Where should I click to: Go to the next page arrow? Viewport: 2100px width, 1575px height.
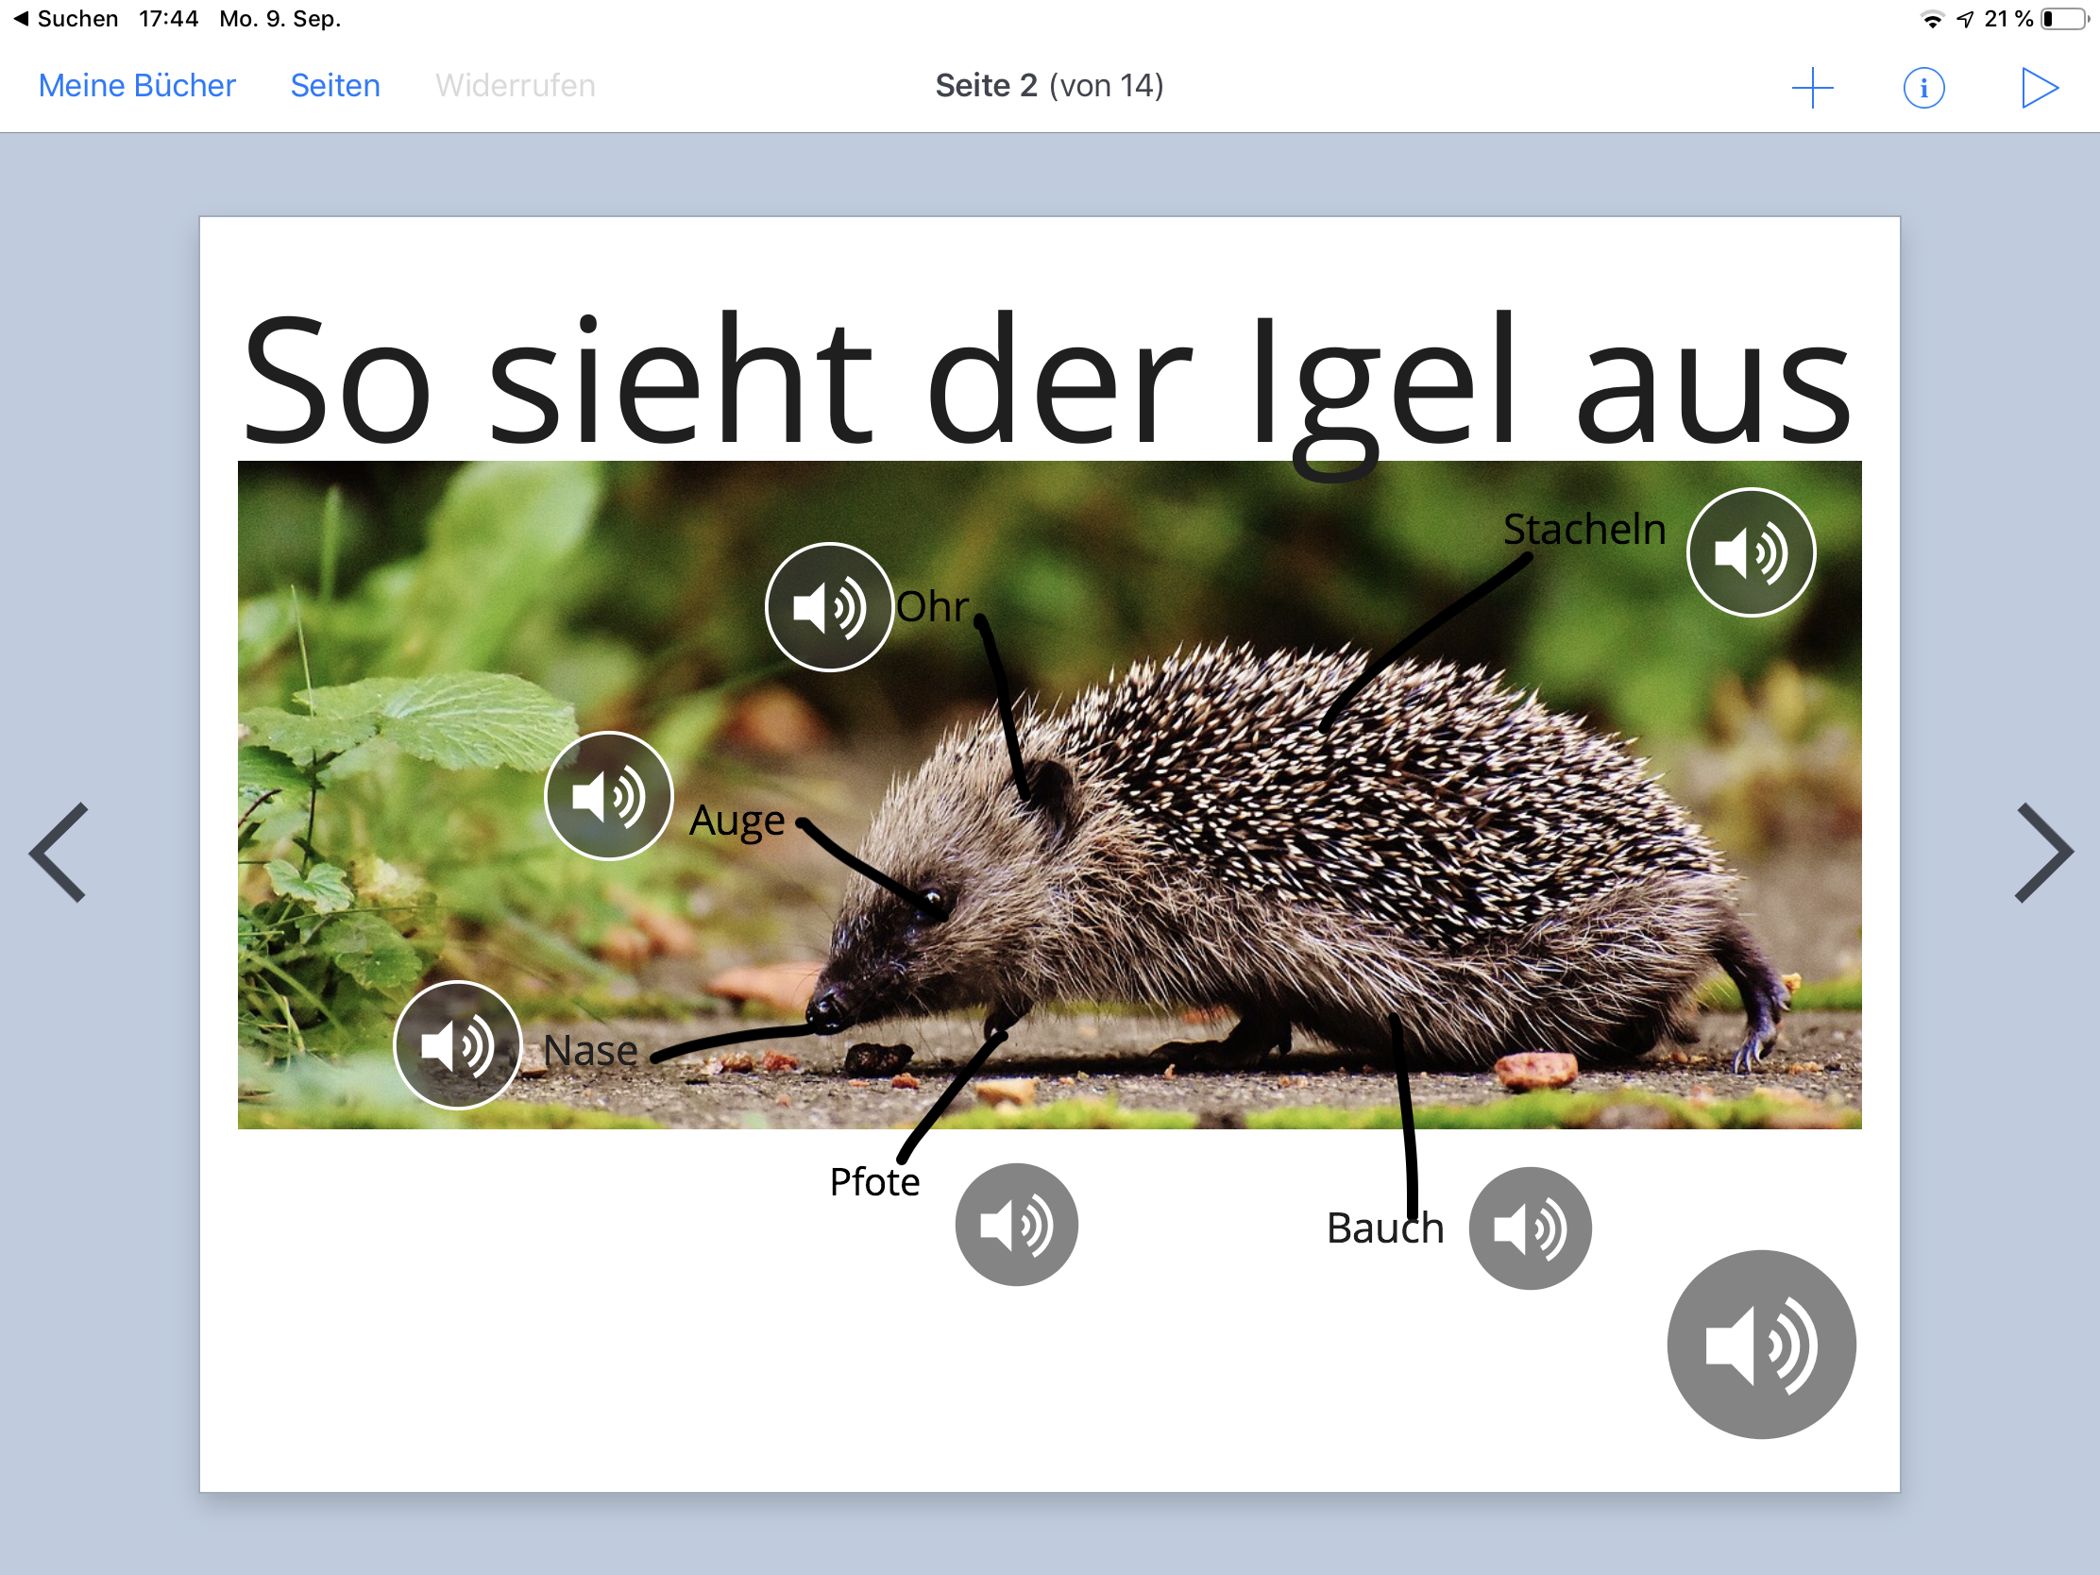point(2043,853)
